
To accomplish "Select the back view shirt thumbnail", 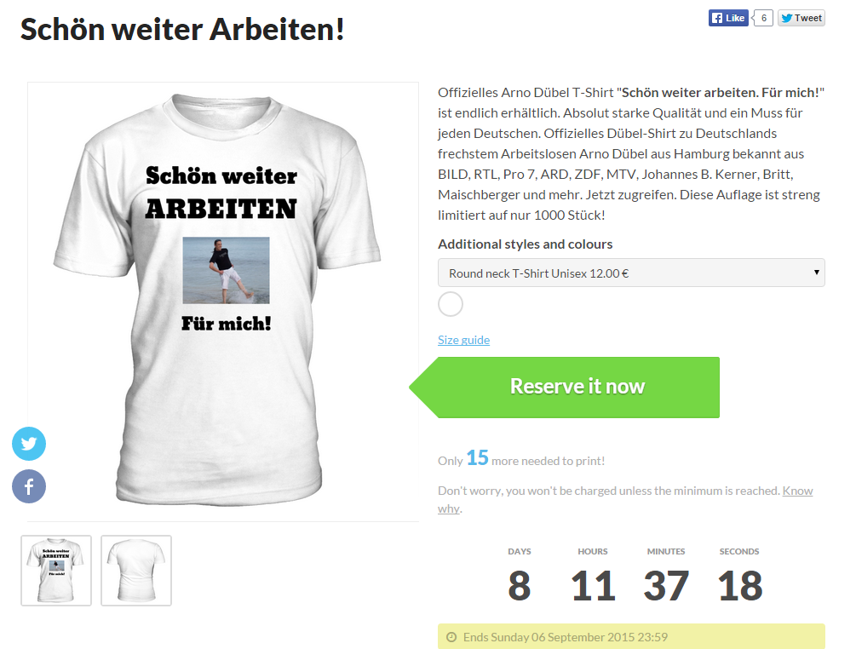I will [x=136, y=571].
